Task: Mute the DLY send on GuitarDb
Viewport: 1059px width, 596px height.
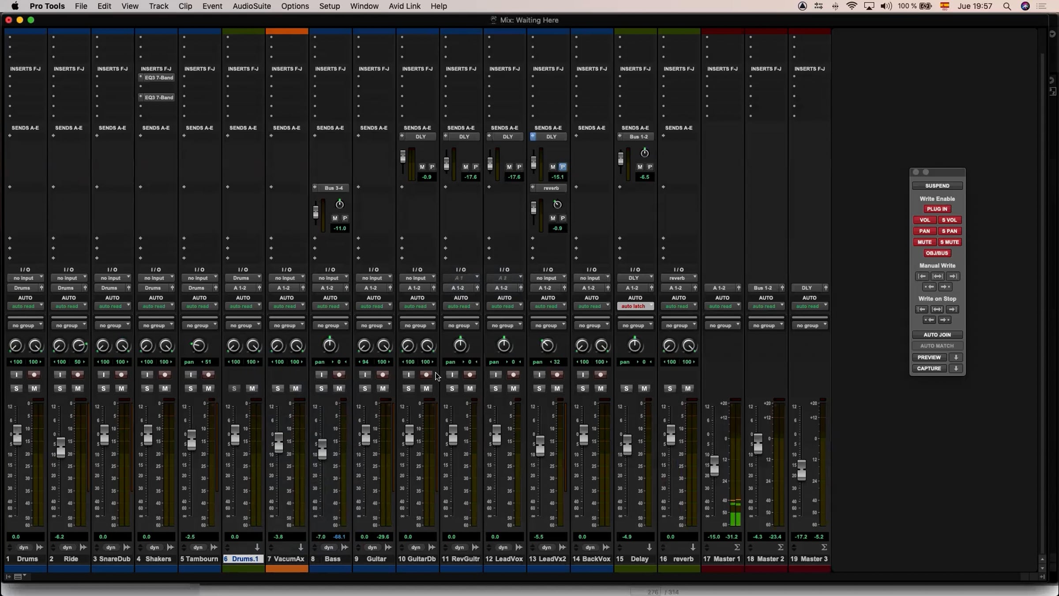Action: [x=422, y=167]
